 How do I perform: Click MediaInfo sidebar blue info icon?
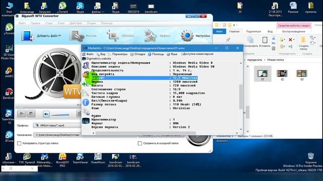(x=86, y=102)
